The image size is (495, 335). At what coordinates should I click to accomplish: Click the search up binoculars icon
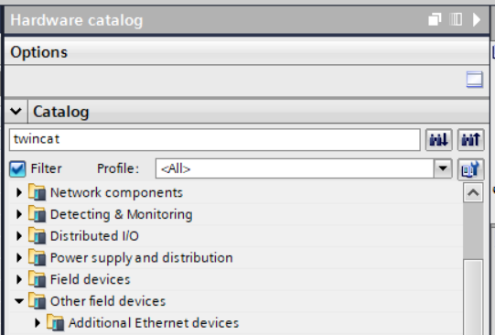(470, 139)
